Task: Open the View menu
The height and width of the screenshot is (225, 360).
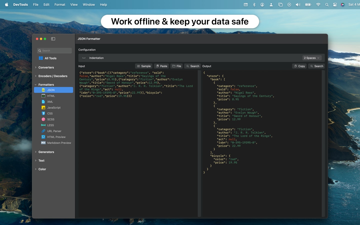Action: point(74,4)
